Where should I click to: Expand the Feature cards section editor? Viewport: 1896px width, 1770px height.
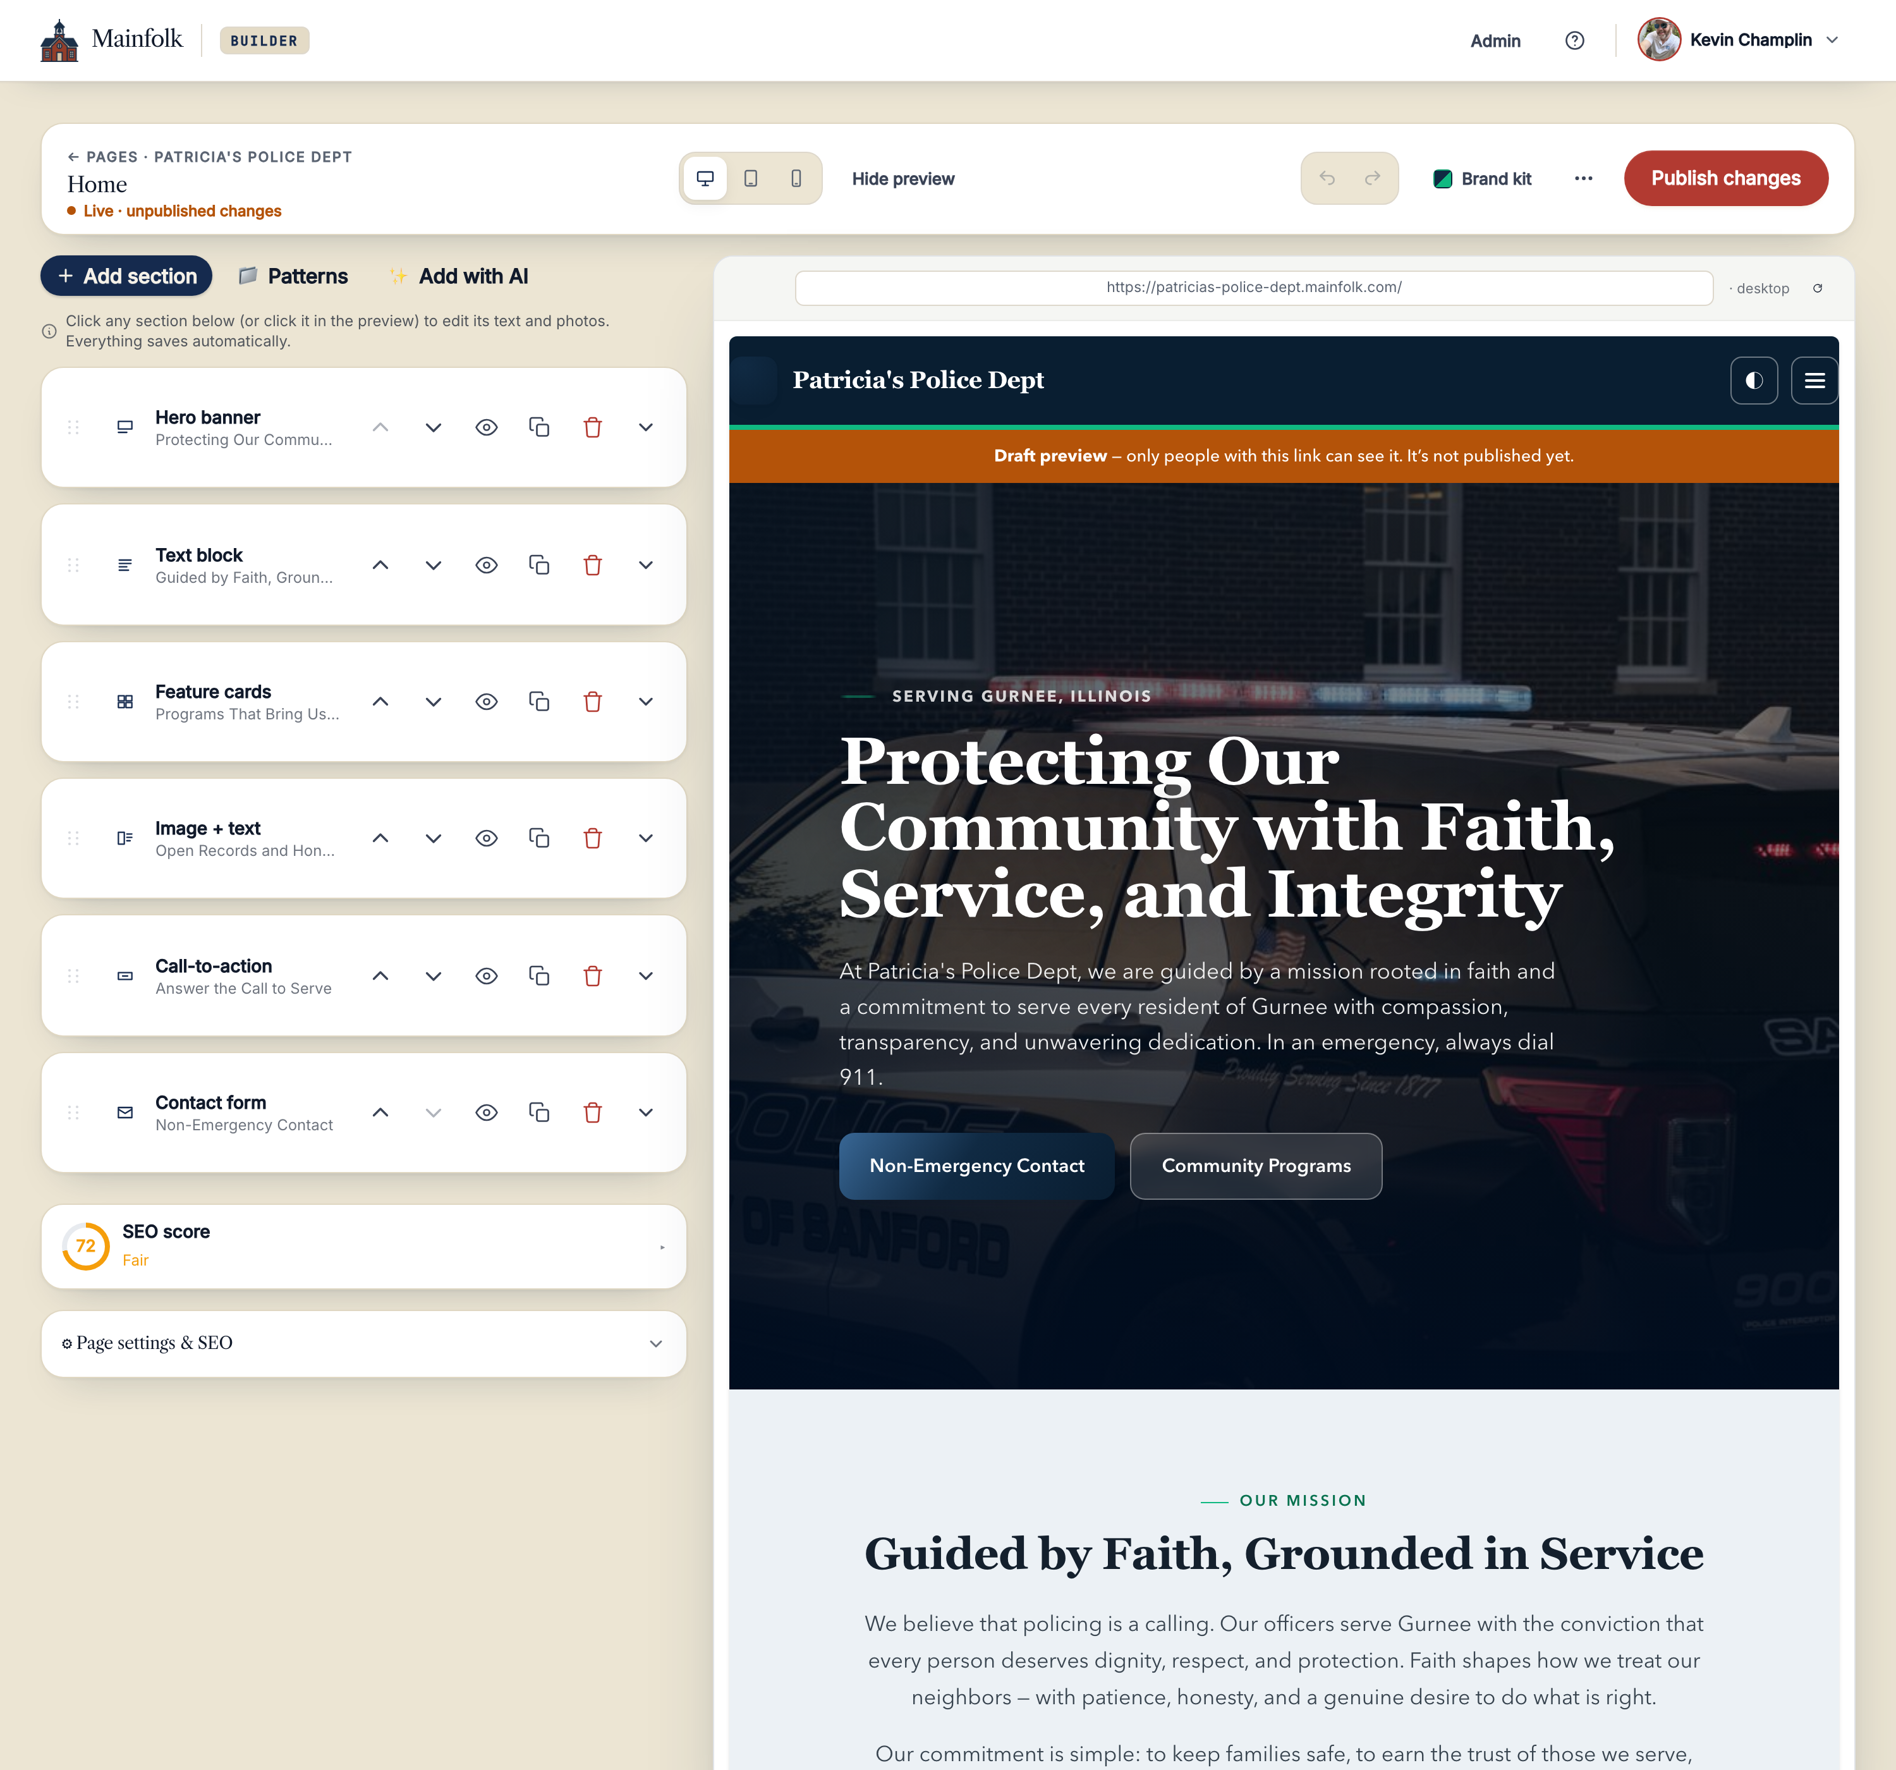tap(646, 701)
